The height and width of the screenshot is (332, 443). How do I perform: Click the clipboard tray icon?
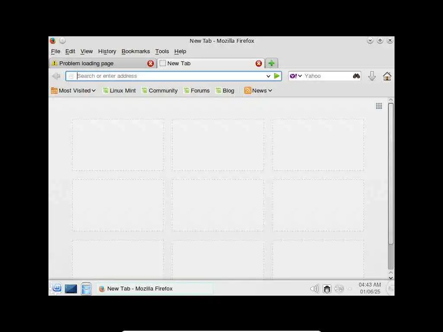327,289
